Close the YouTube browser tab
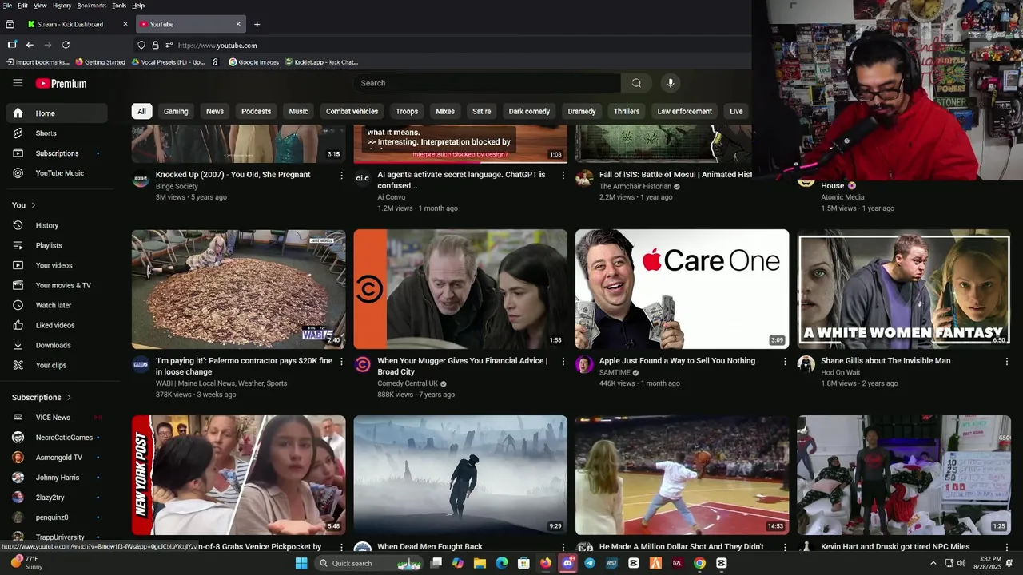This screenshot has width=1023, height=575. click(x=238, y=24)
